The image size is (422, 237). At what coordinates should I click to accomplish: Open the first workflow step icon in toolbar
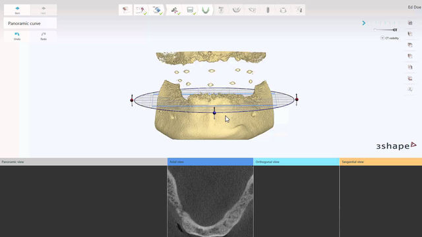pyautogui.click(x=125, y=11)
